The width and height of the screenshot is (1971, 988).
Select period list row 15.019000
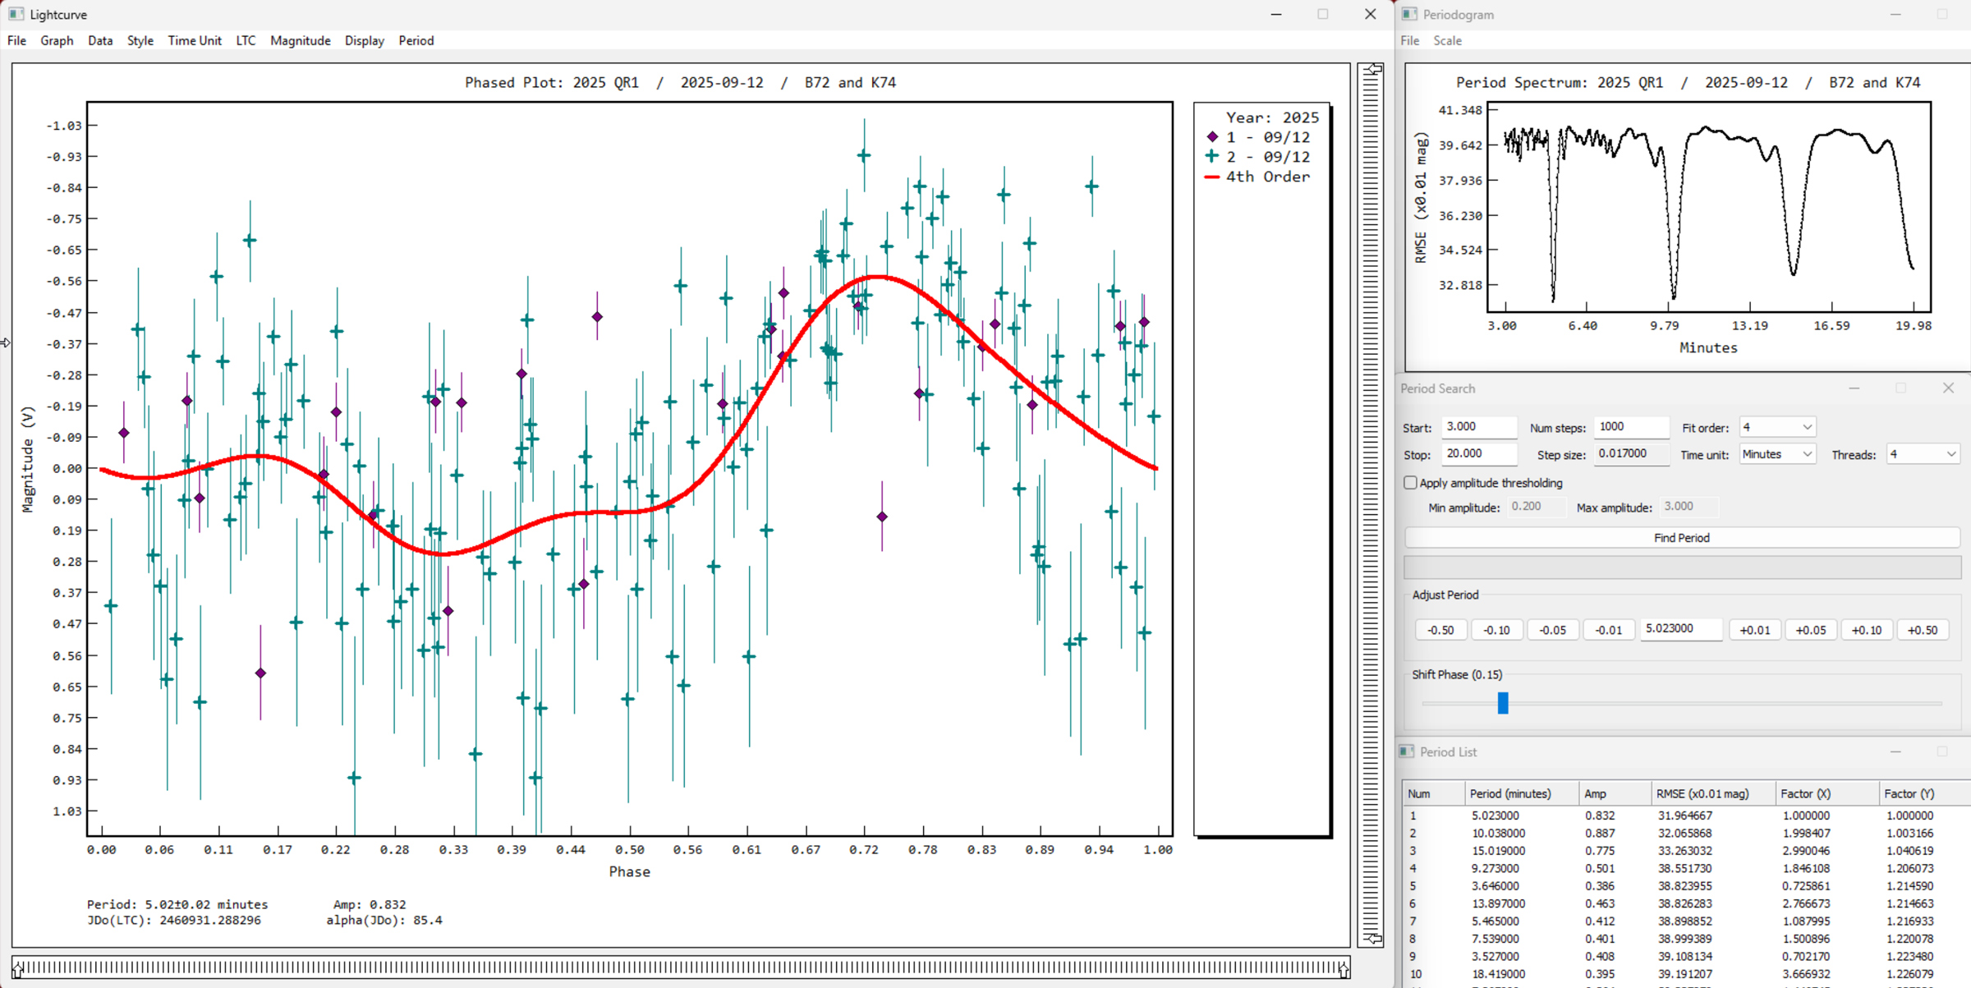coord(1686,851)
